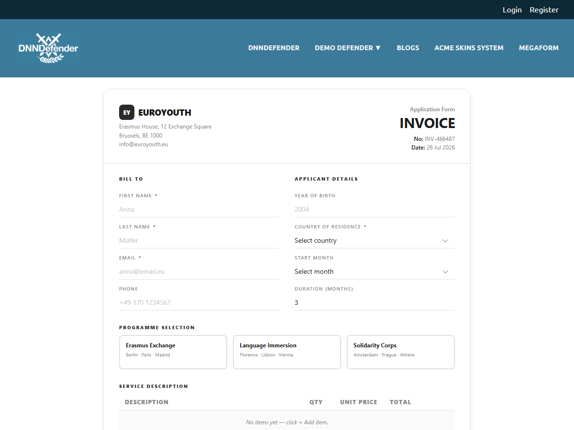This screenshot has height=430, width=574.
Task: Go to DNNDEFENDER menu item
Action: (274, 48)
